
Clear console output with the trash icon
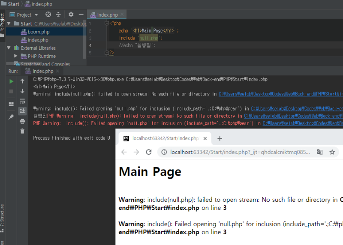[22, 131]
